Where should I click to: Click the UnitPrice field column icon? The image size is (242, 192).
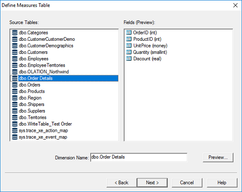[x=129, y=45]
